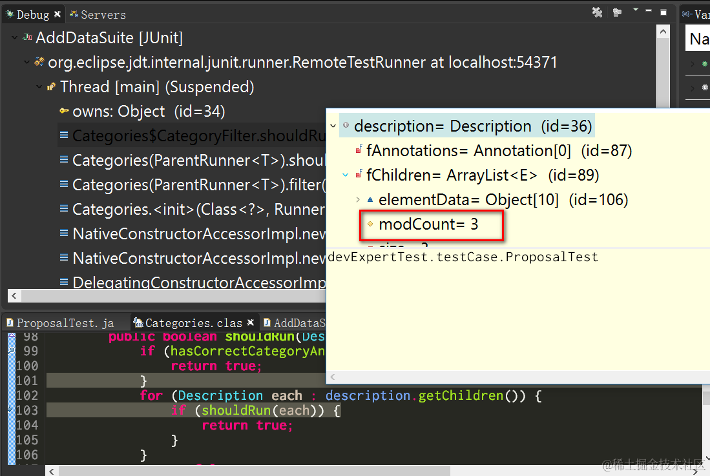710x476 pixels.
Task: Select description= Description (id=36) in popup
Action: (473, 126)
